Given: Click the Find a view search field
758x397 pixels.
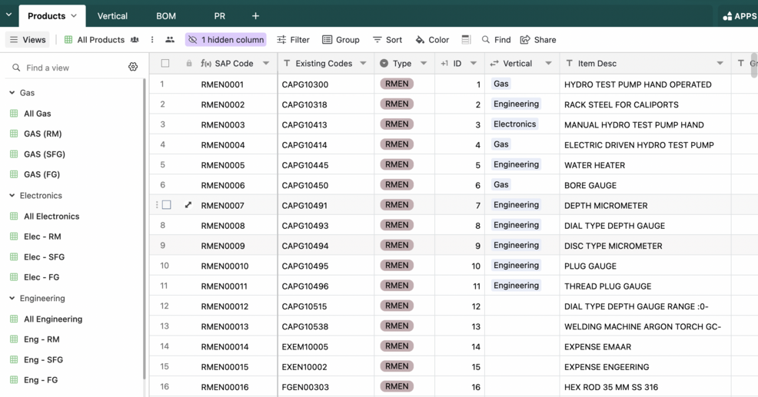Looking at the screenshot, I should (x=69, y=68).
